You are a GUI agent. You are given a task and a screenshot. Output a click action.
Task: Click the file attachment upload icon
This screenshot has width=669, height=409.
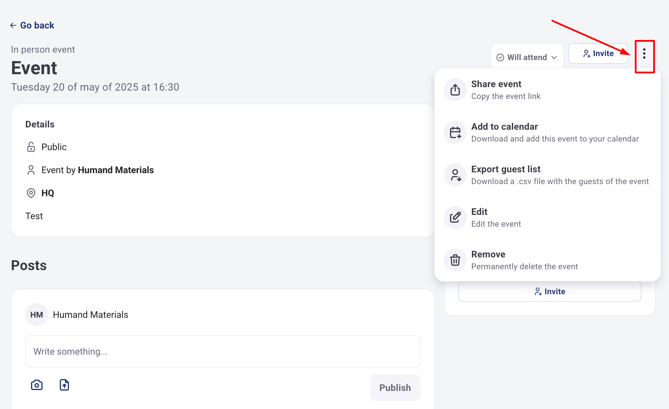point(64,385)
